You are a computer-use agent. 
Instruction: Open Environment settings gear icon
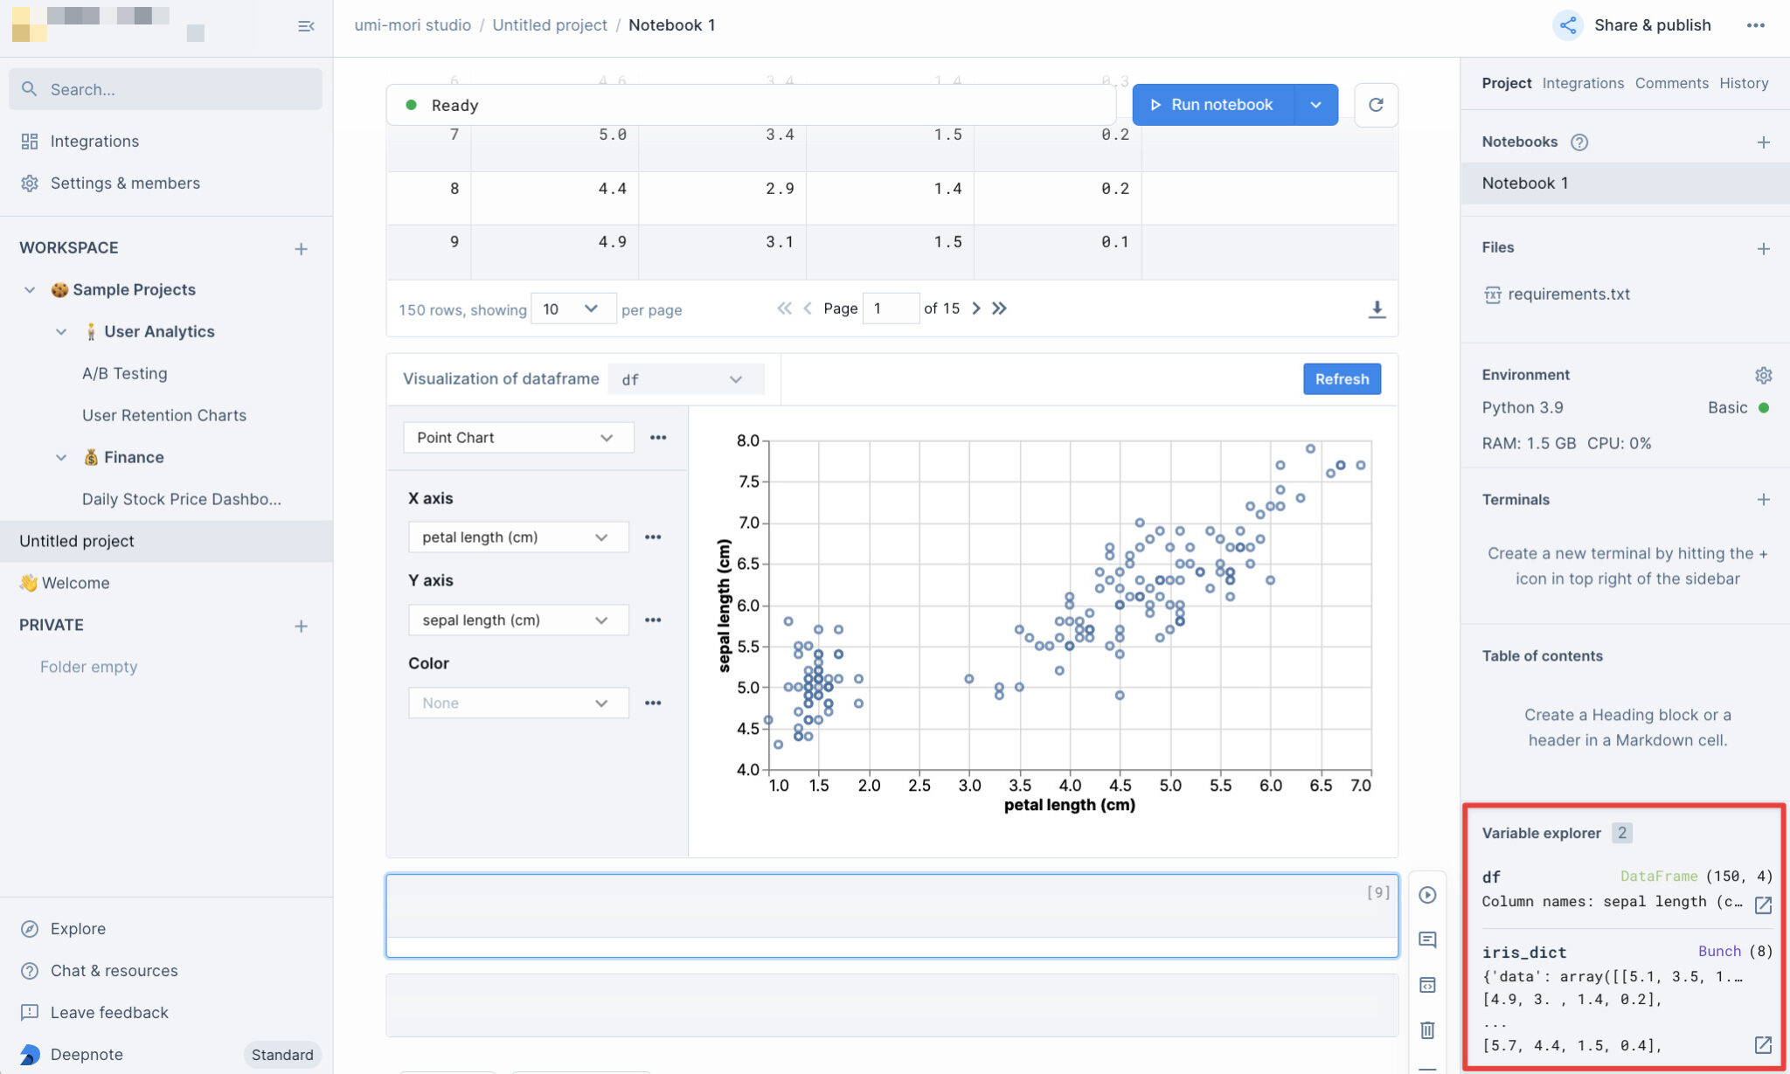tap(1763, 375)
